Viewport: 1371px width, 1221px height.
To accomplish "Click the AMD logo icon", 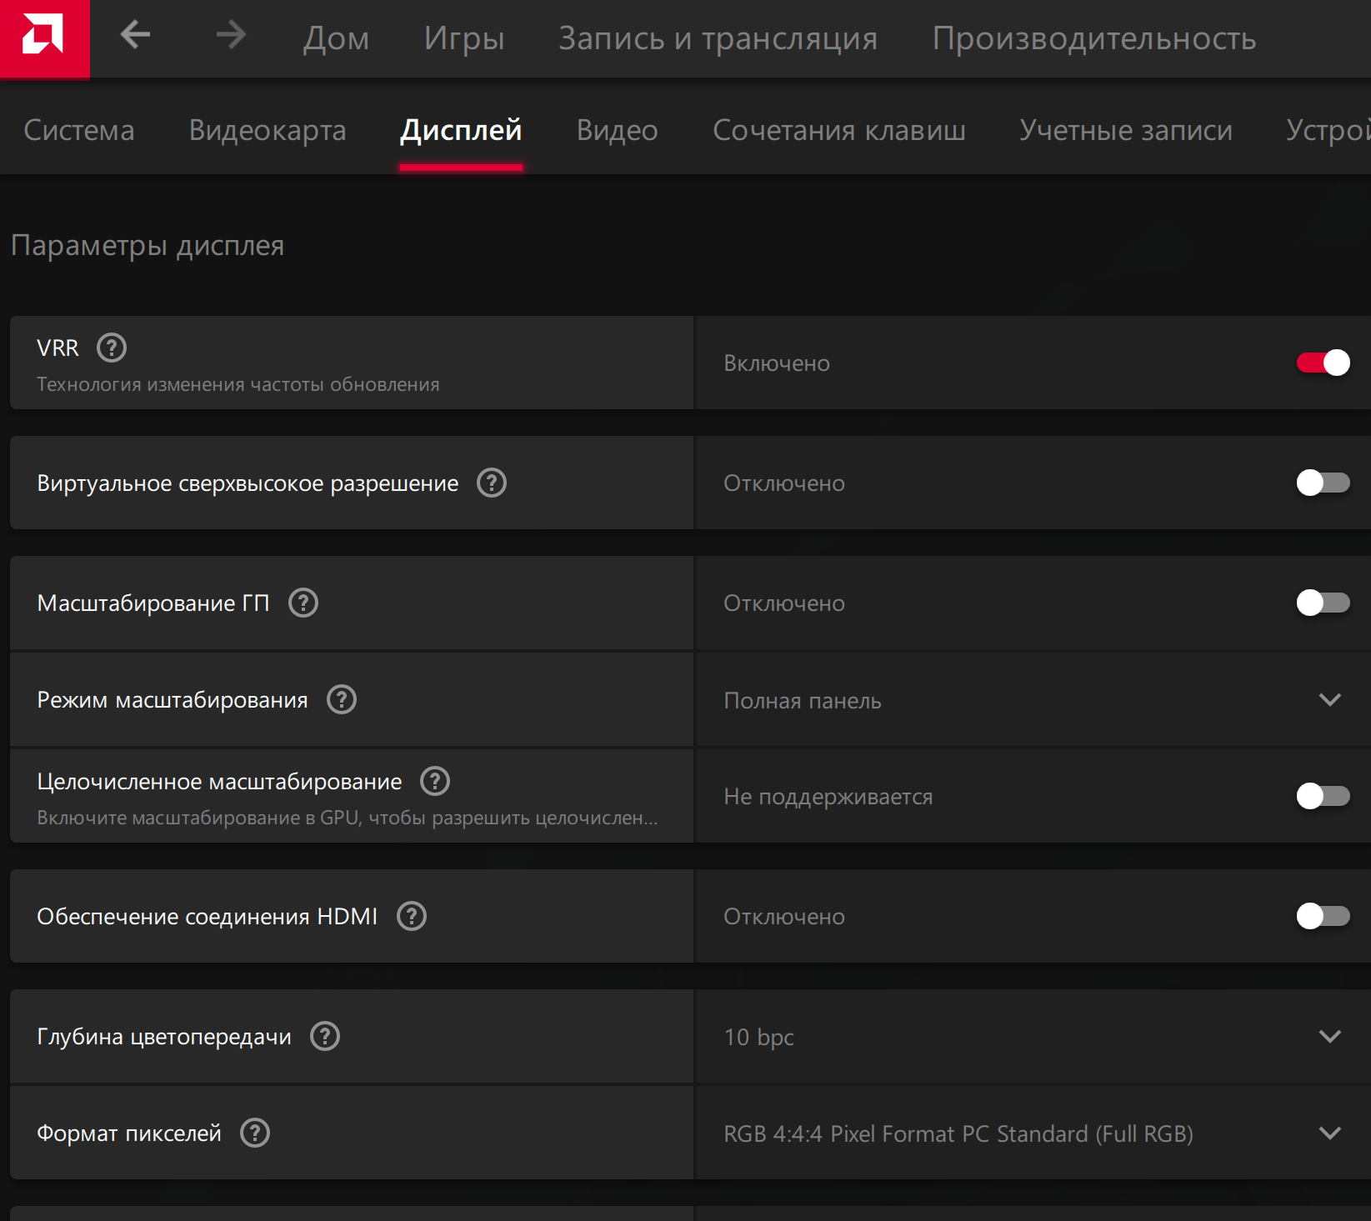I will click(x=43, y=38).
